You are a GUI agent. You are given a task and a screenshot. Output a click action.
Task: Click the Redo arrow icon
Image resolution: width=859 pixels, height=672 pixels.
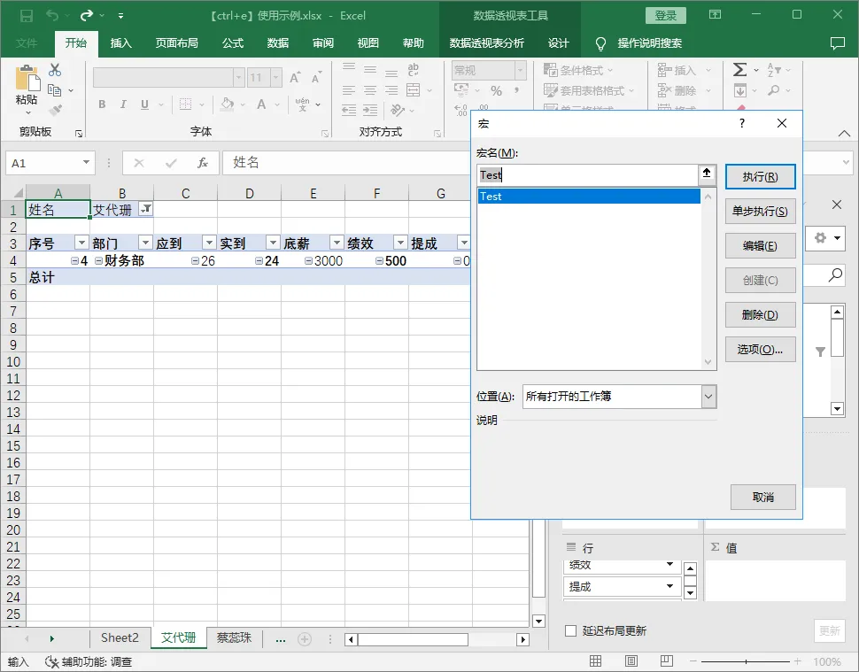[87, 15]
